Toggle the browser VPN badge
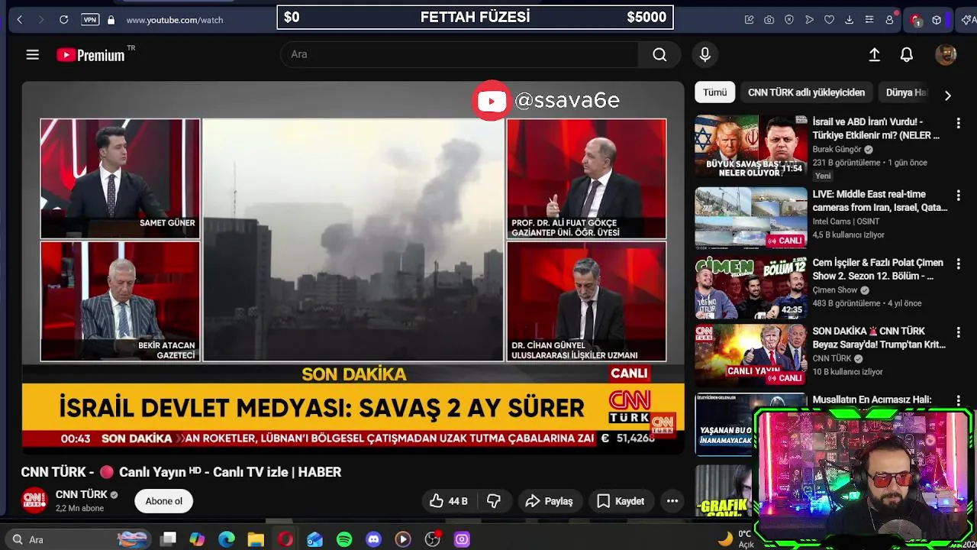Image resolution: width=977 pixels, height=550 pixels. coord(90,20)
